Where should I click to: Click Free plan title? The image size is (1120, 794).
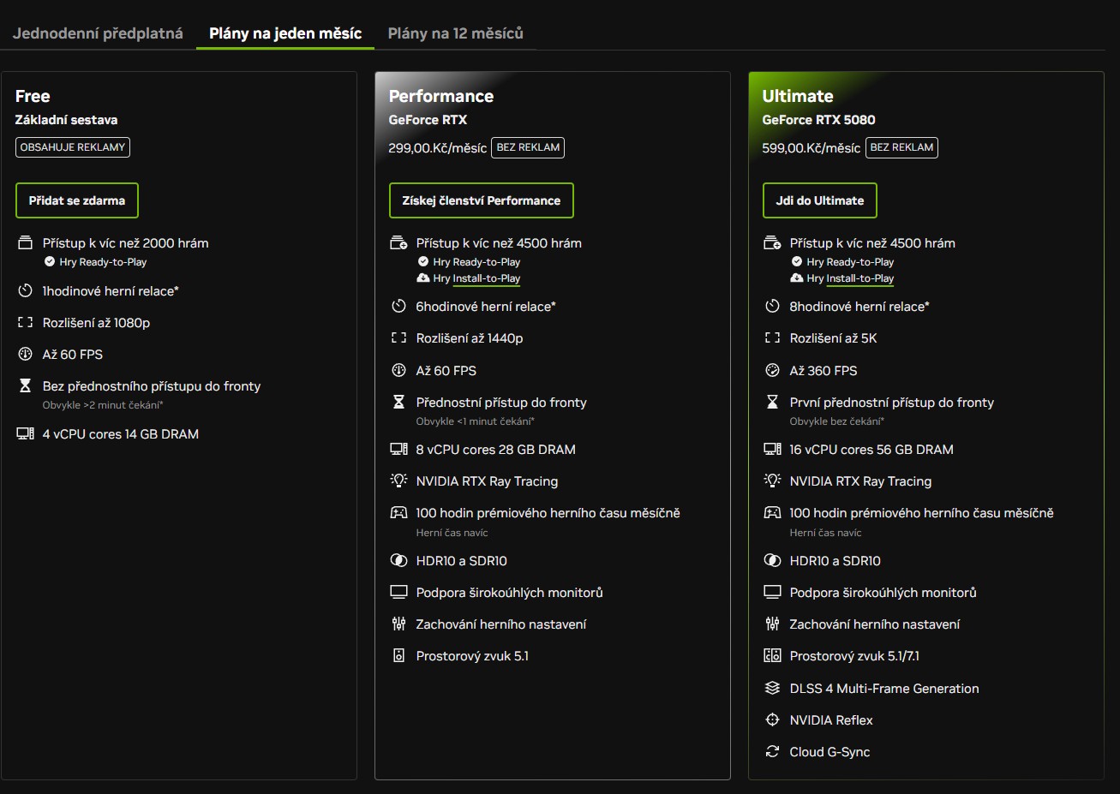33,96
